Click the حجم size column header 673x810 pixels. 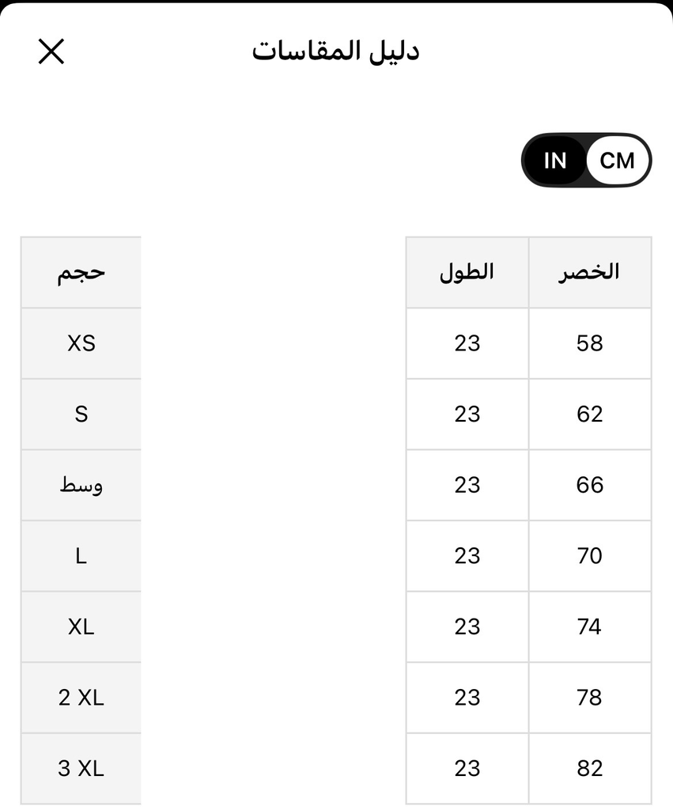[81, 273]
